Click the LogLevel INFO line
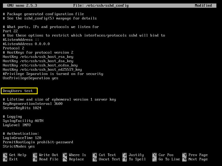Screen dimensions: 222x166 [17, 125]
